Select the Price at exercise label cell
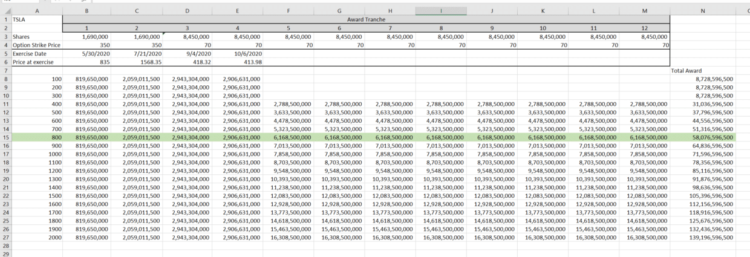Image resolution: width=750 pixels, height=257 pixels. click(x=36, y=62)
